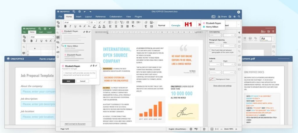Click the search icon in the document header
The image size is (298, 133).
pos(239,17)
